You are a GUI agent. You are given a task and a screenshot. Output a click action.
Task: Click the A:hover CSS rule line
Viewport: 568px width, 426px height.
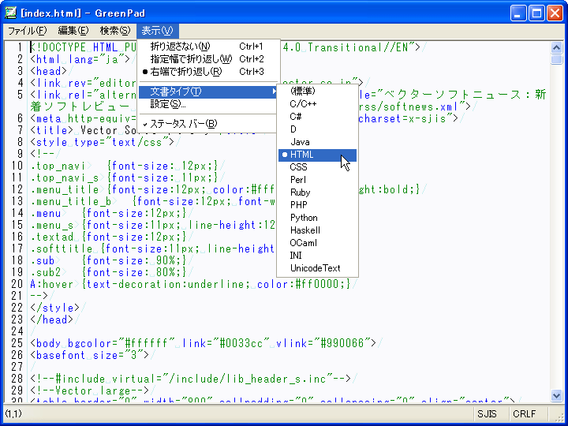pos(191,284)
